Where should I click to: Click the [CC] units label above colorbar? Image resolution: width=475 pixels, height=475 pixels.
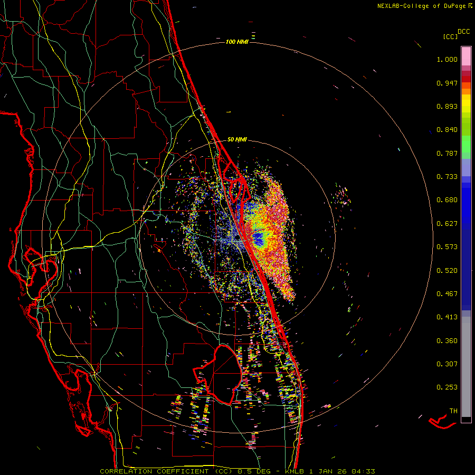point(450,36)
